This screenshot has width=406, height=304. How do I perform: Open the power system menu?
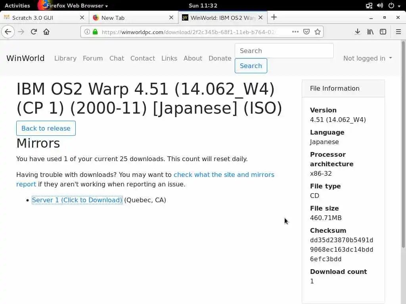point(394,6)
